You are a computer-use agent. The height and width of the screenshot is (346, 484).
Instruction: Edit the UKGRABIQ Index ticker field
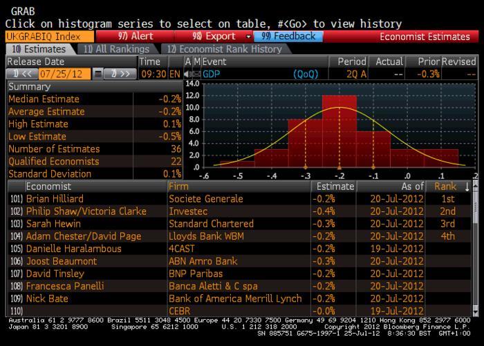49,37
